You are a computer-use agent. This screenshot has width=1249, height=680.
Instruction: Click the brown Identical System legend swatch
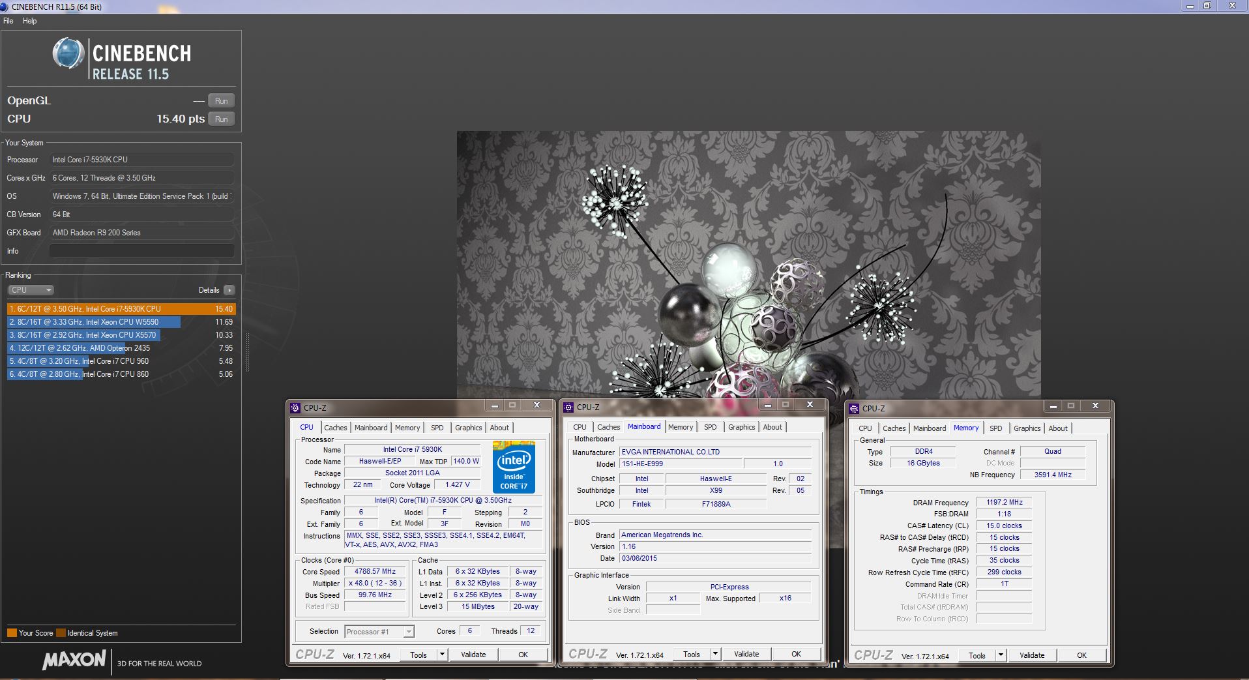pyautogui.click(x=61, y=633)
